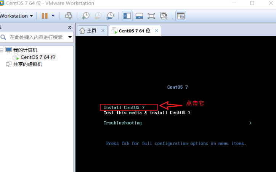This screenshot has height=172, width=276.
Task: Choose Install CentOS 7 boot option
Action: point(124,107)
